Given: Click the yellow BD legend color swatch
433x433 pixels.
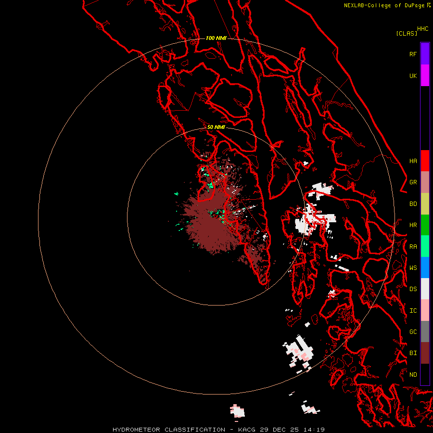Looking at the screenshot, I should pos(425,204).
